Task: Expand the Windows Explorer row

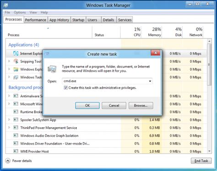Action: 9,69
